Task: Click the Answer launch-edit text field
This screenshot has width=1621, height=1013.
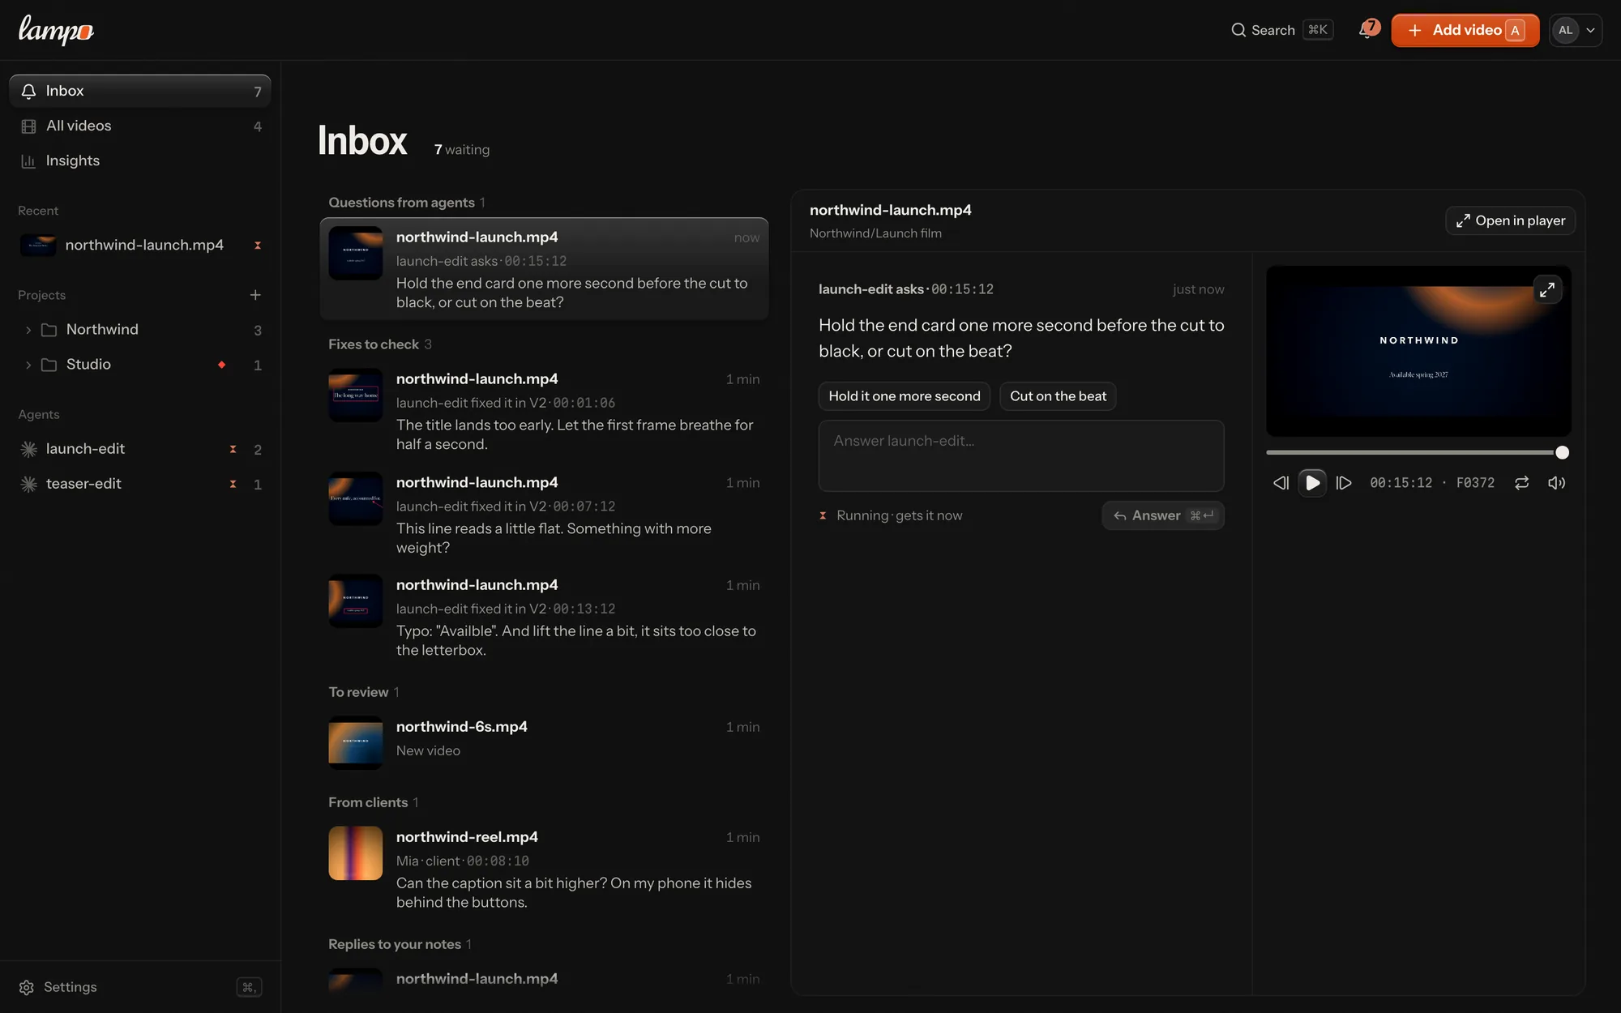Action: [x=1020, y=455]
